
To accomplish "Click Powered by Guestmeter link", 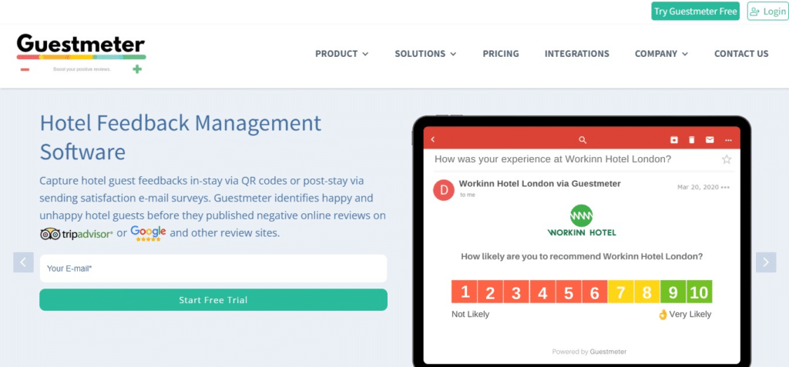I will click(x=589, y=352).
